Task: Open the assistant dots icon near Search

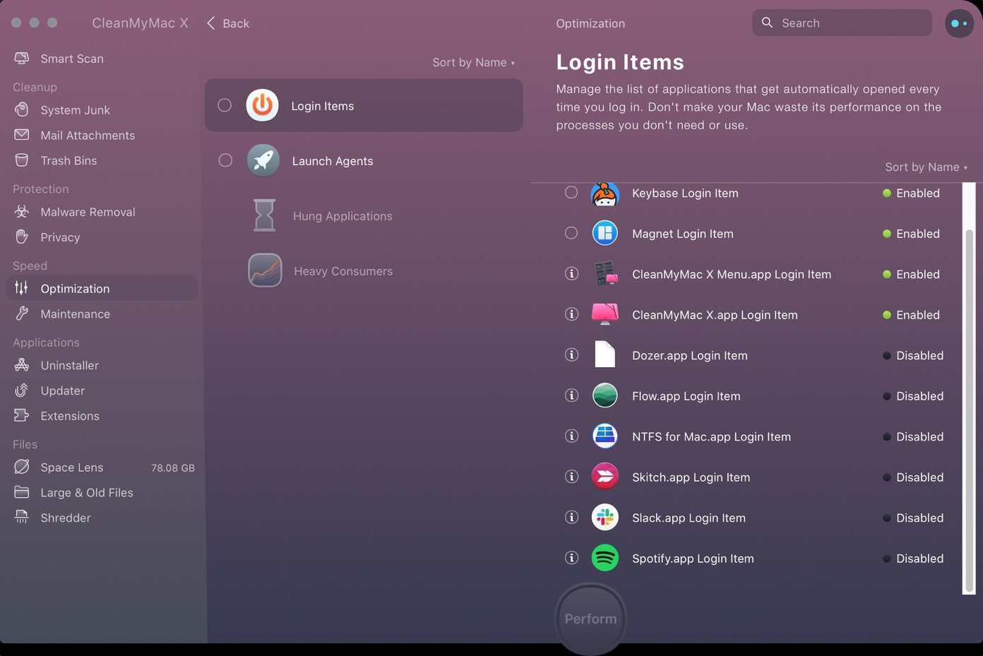Action: (959, 23)
